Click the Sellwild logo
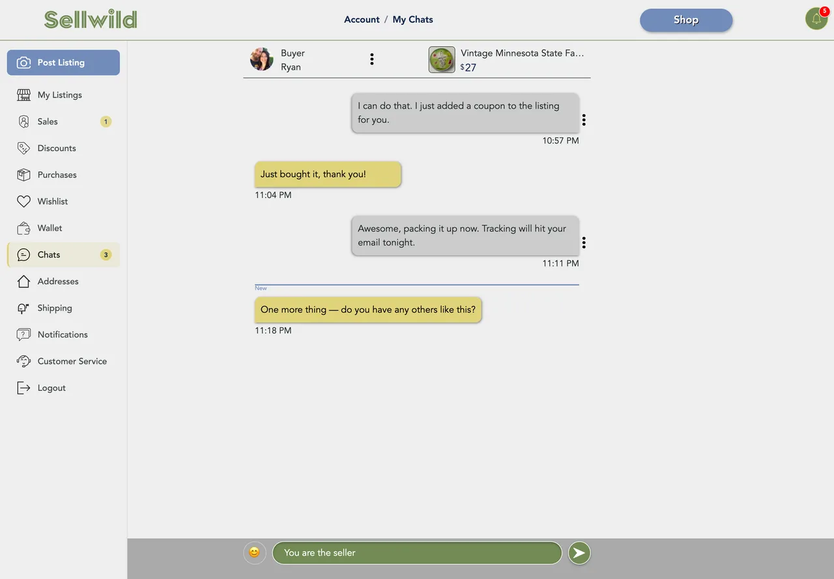834x579 pixels. [91, 20]
